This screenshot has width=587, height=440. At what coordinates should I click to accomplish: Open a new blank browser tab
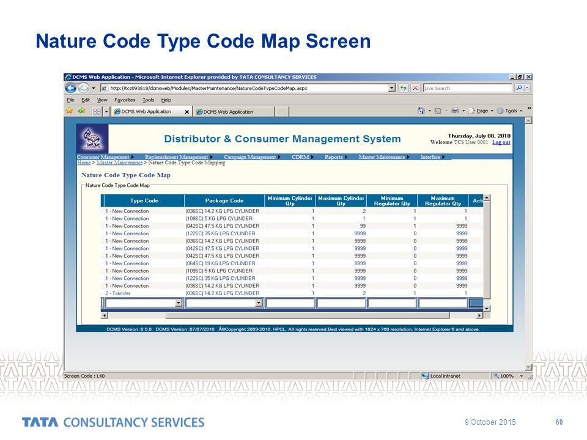coord(282,111)
